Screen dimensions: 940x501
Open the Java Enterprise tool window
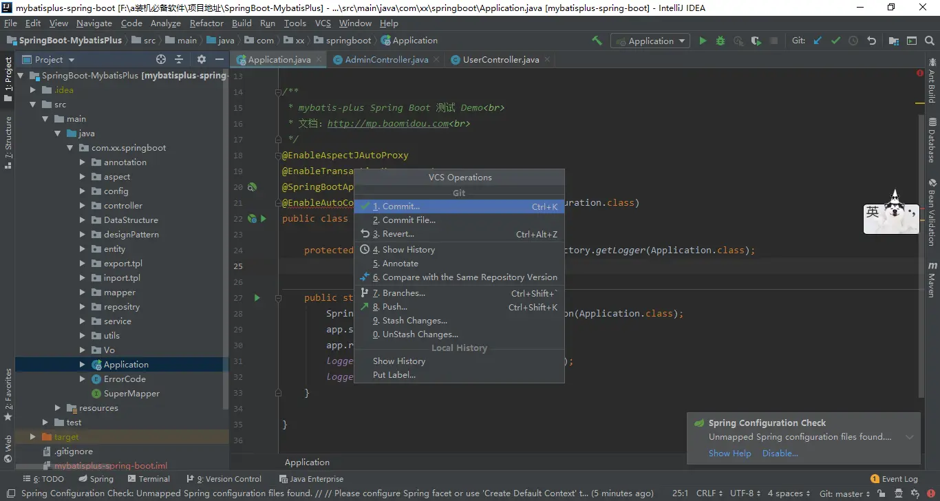tap(311, 479)
